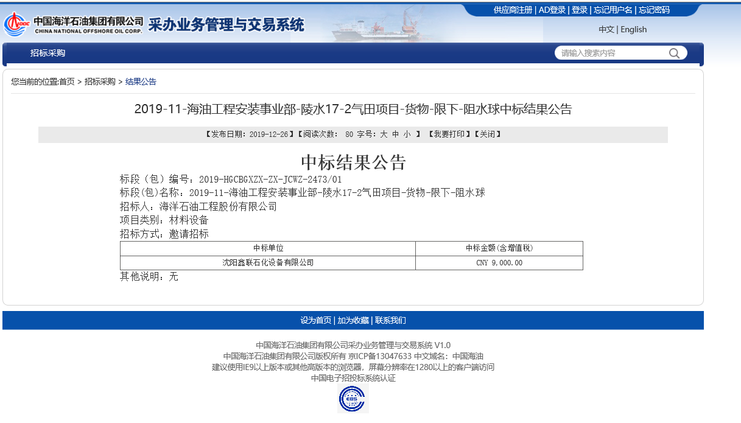Click the 标段(包)名称 line
The width and height of the screenshot is (741, 423).
[303, 193]
